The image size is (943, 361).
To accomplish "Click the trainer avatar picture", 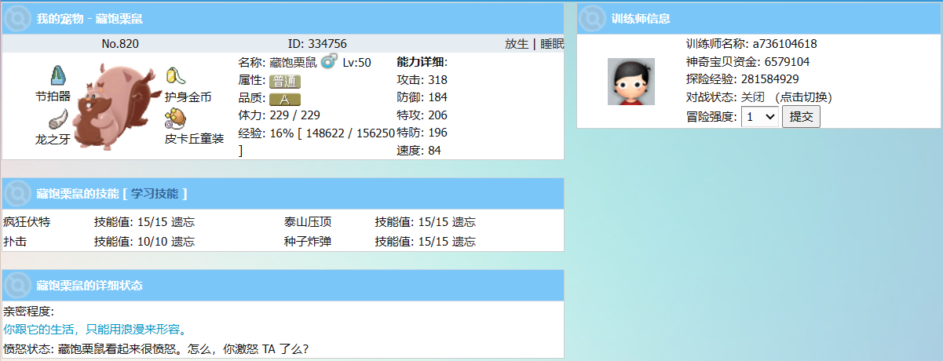I will [x=631, y=82].
